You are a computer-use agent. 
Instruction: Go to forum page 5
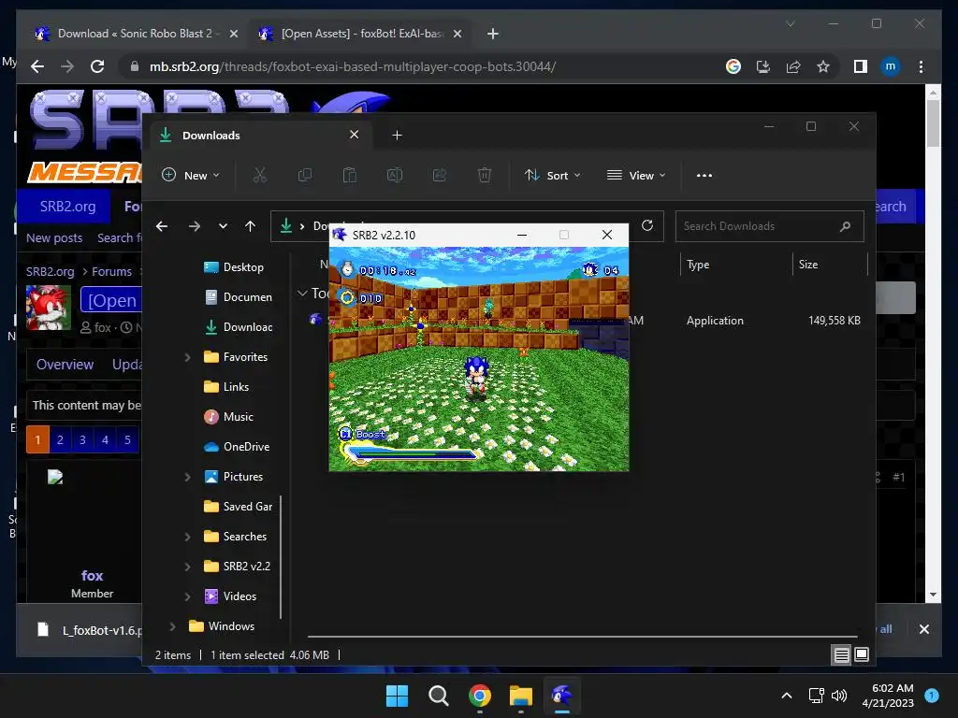coord(127,439)
